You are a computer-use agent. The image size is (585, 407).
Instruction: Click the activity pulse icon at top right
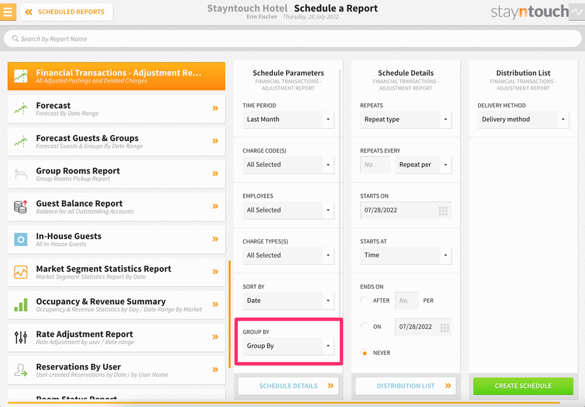[x=577, y=12]
